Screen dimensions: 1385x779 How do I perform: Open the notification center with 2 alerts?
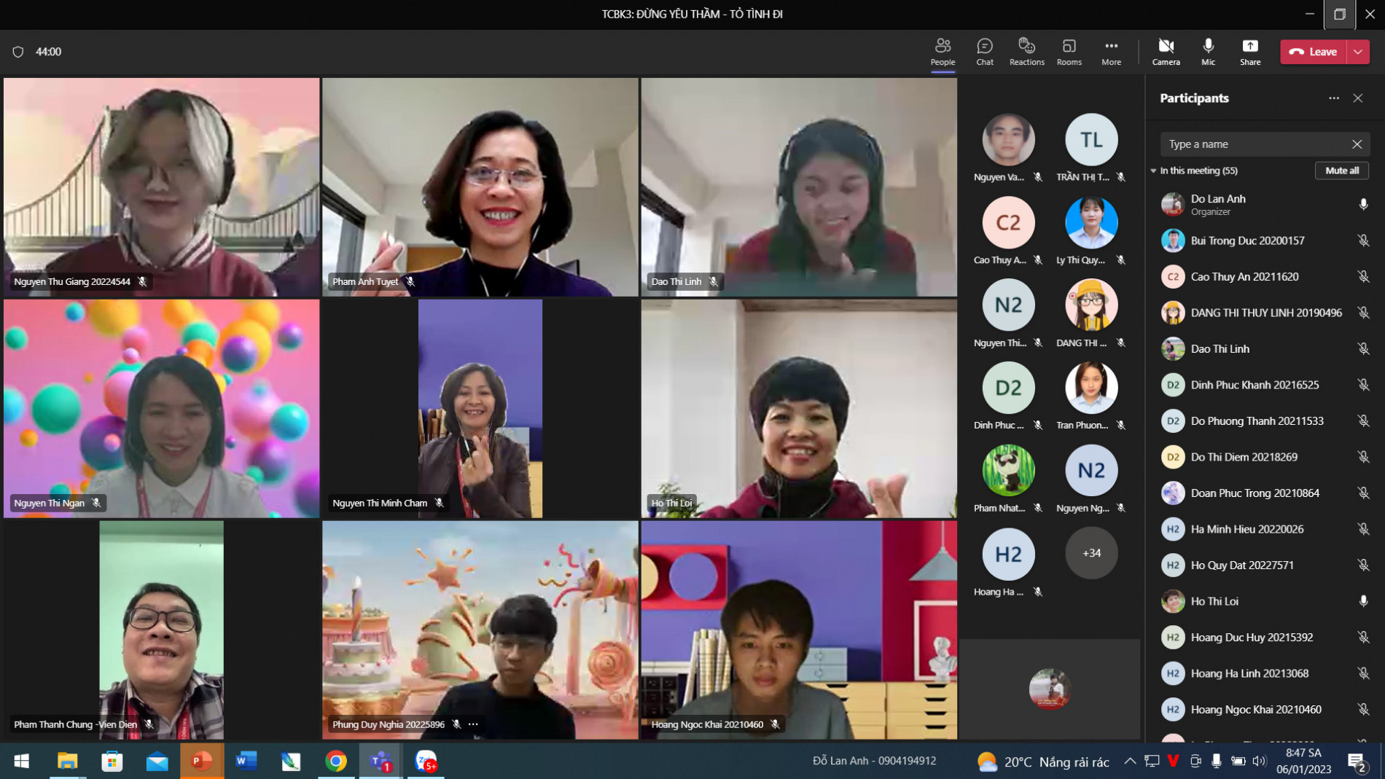pyautogui.click(x=1358, y=763)
